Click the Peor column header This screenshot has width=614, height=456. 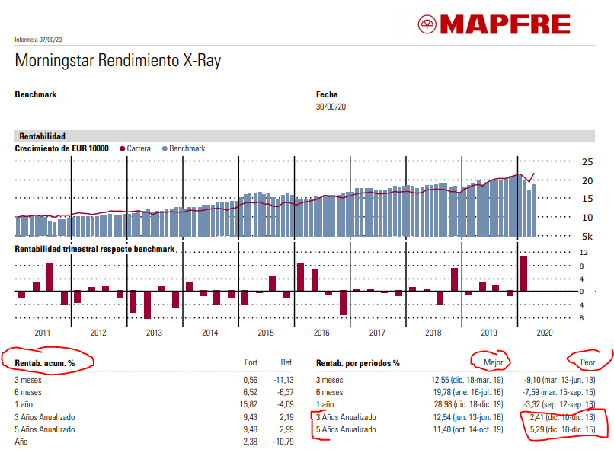pyautogui.click(x=588, y=362)
